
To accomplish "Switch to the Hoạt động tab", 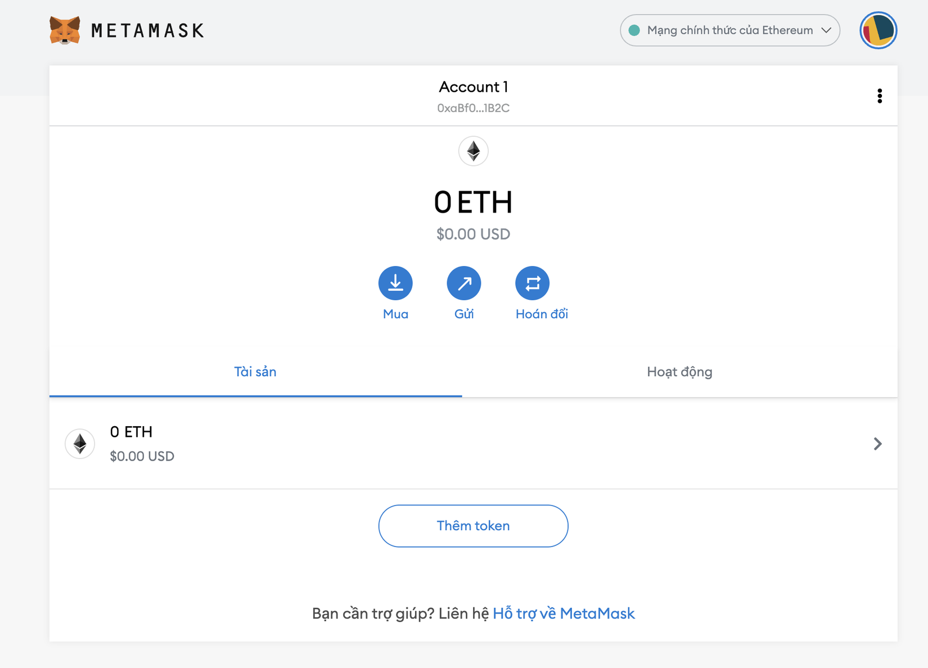I will 679,372.
